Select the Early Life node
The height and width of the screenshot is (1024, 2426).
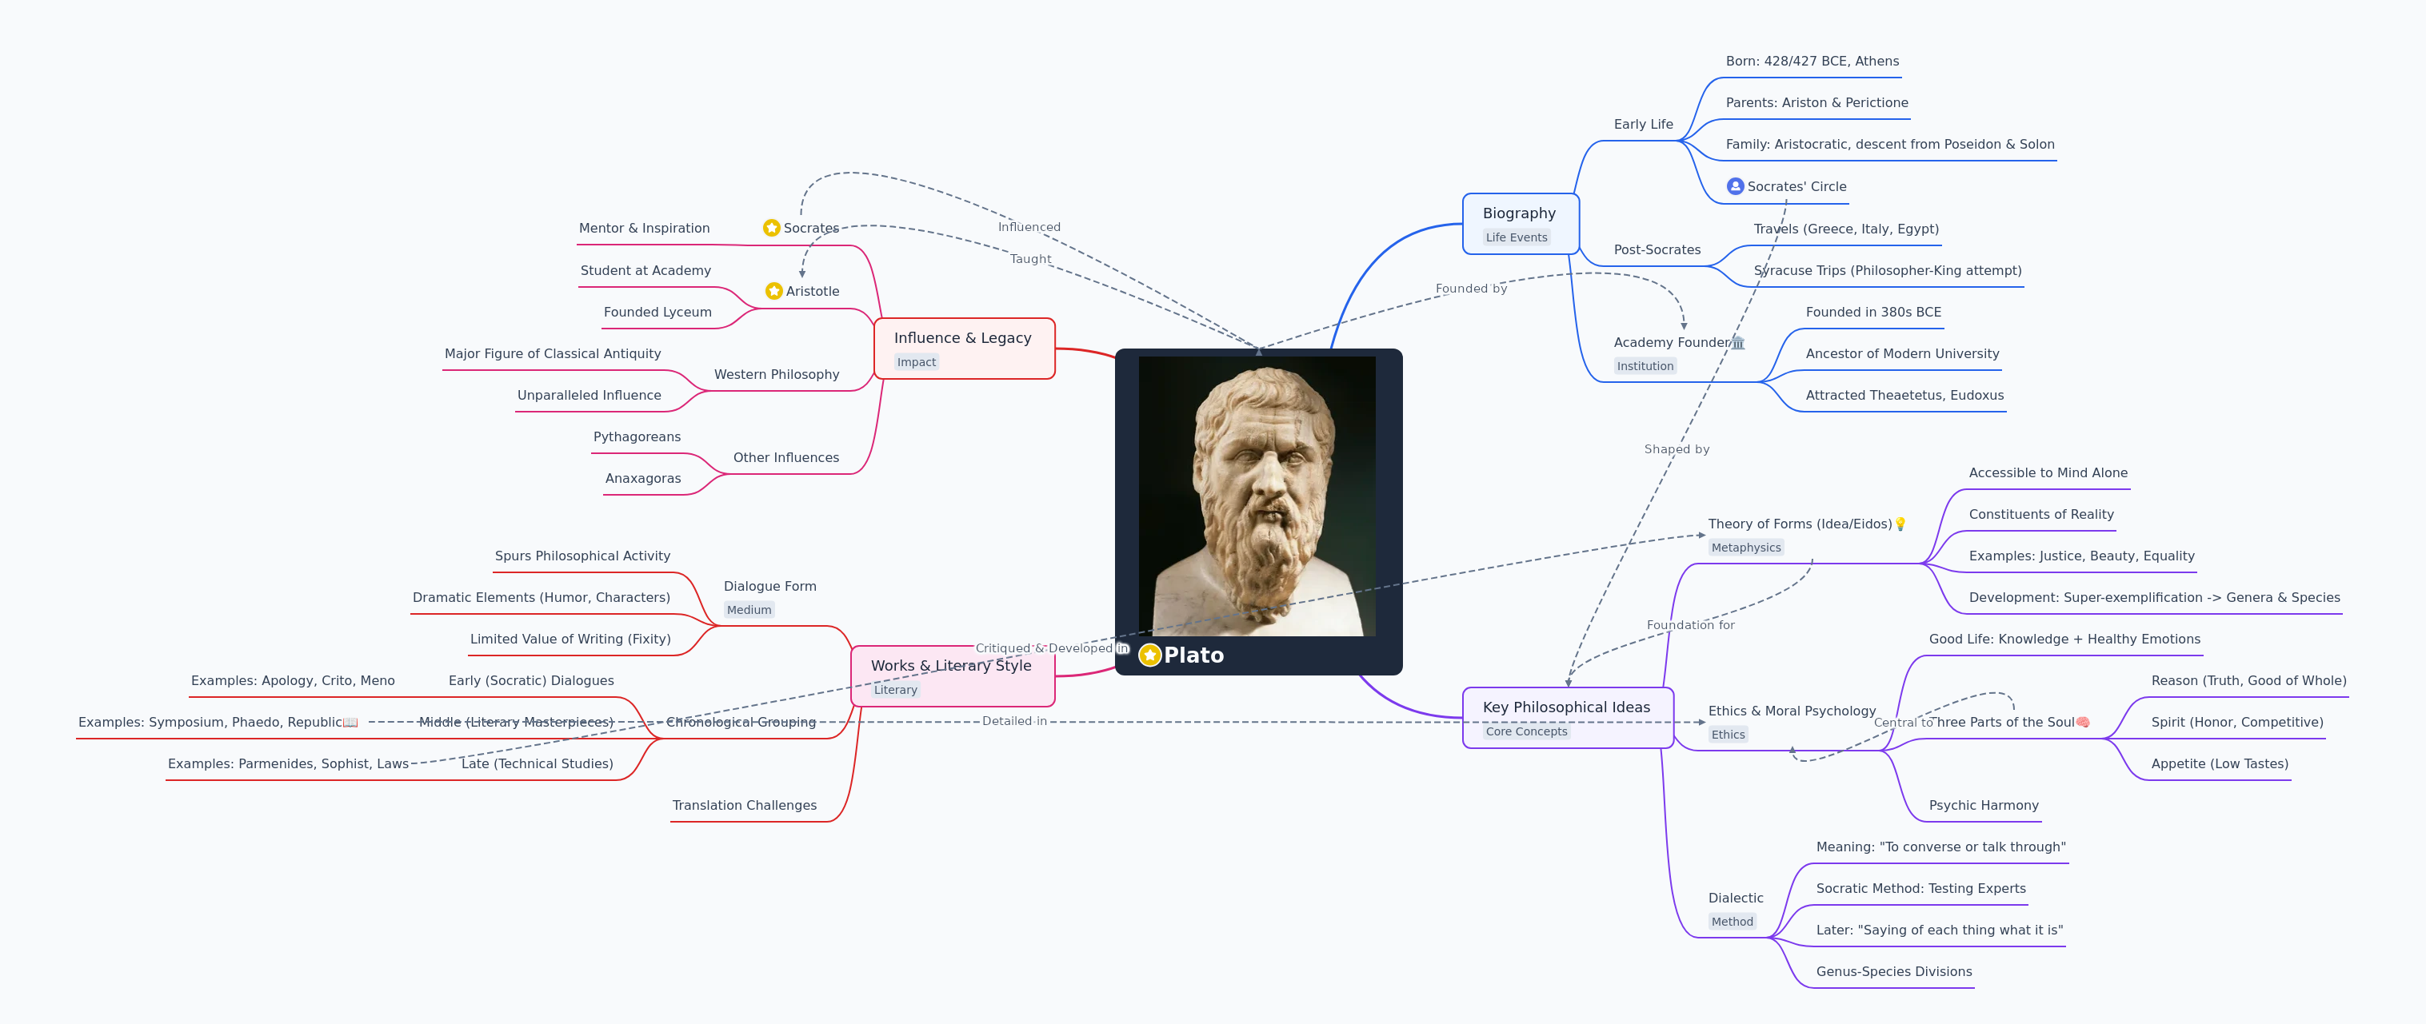(1644, 124)
